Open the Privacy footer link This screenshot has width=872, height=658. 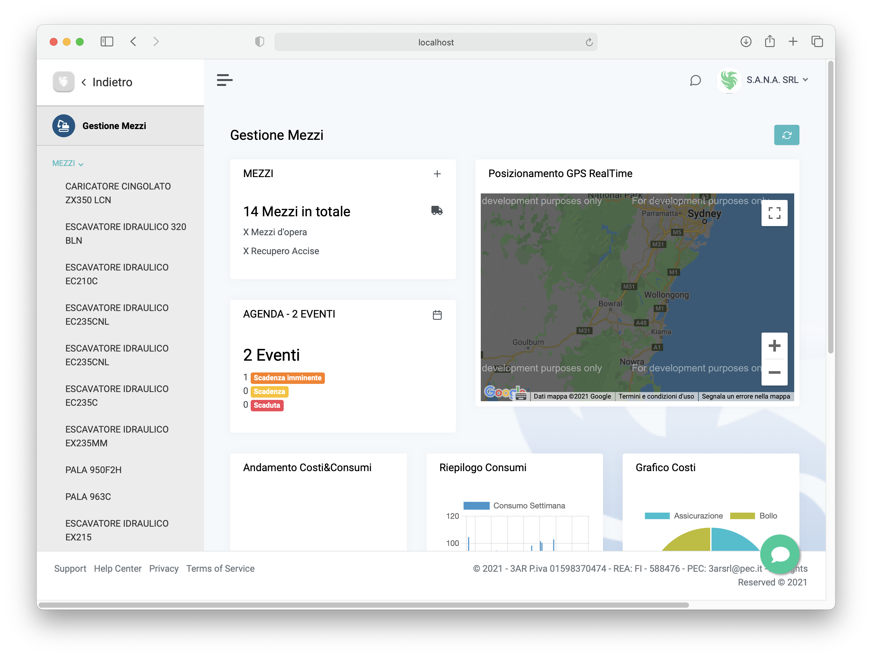click(x=164, y=568)
